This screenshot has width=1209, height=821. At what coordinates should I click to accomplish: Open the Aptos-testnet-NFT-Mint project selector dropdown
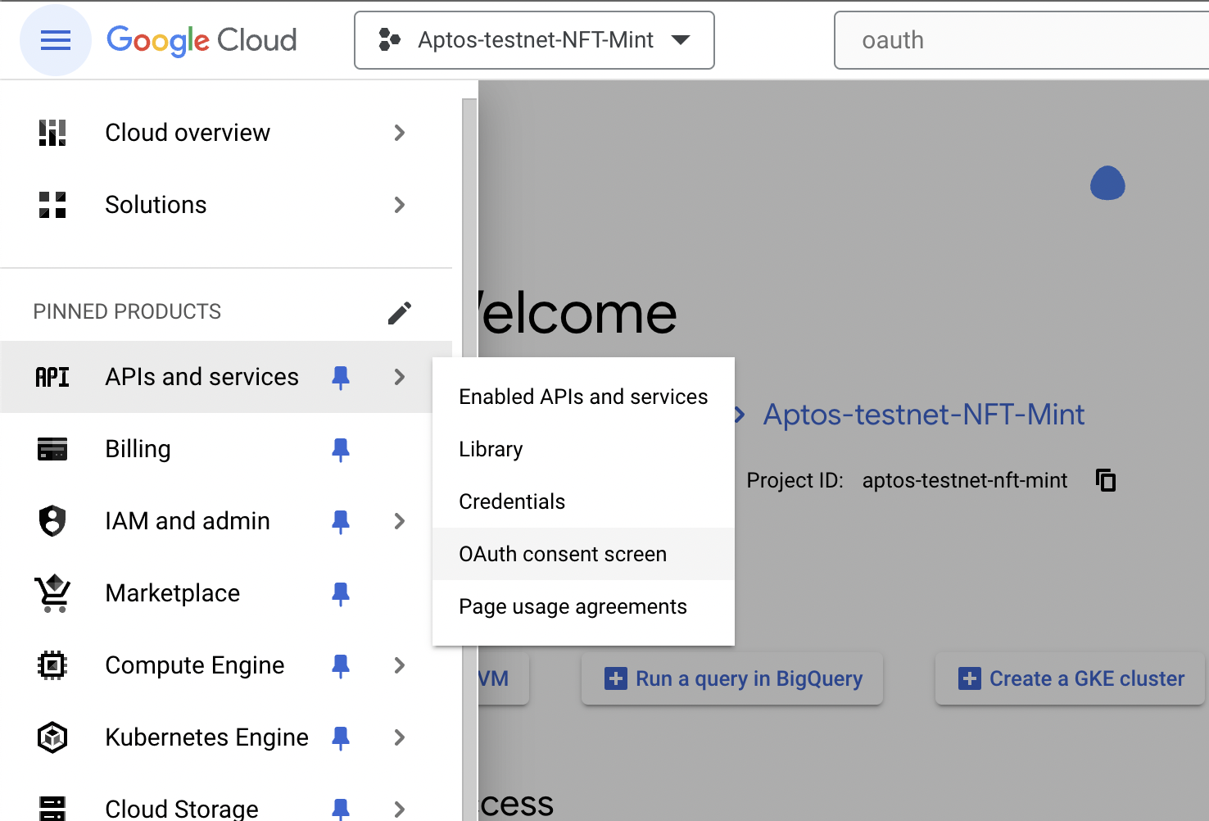(534, 40)
